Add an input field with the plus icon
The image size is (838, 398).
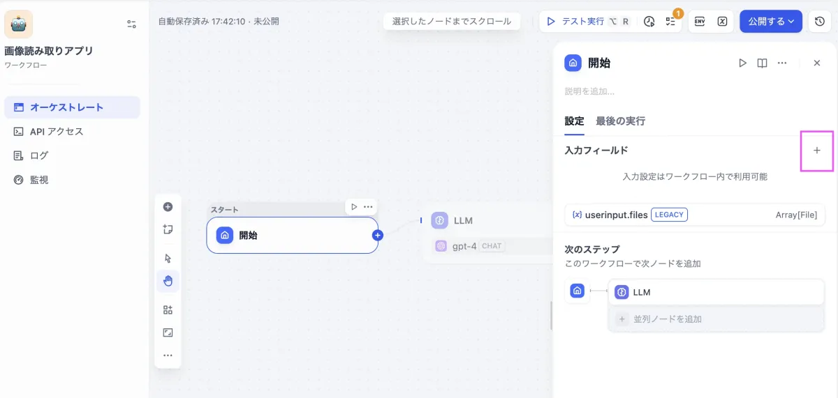(x=817, y=151)
